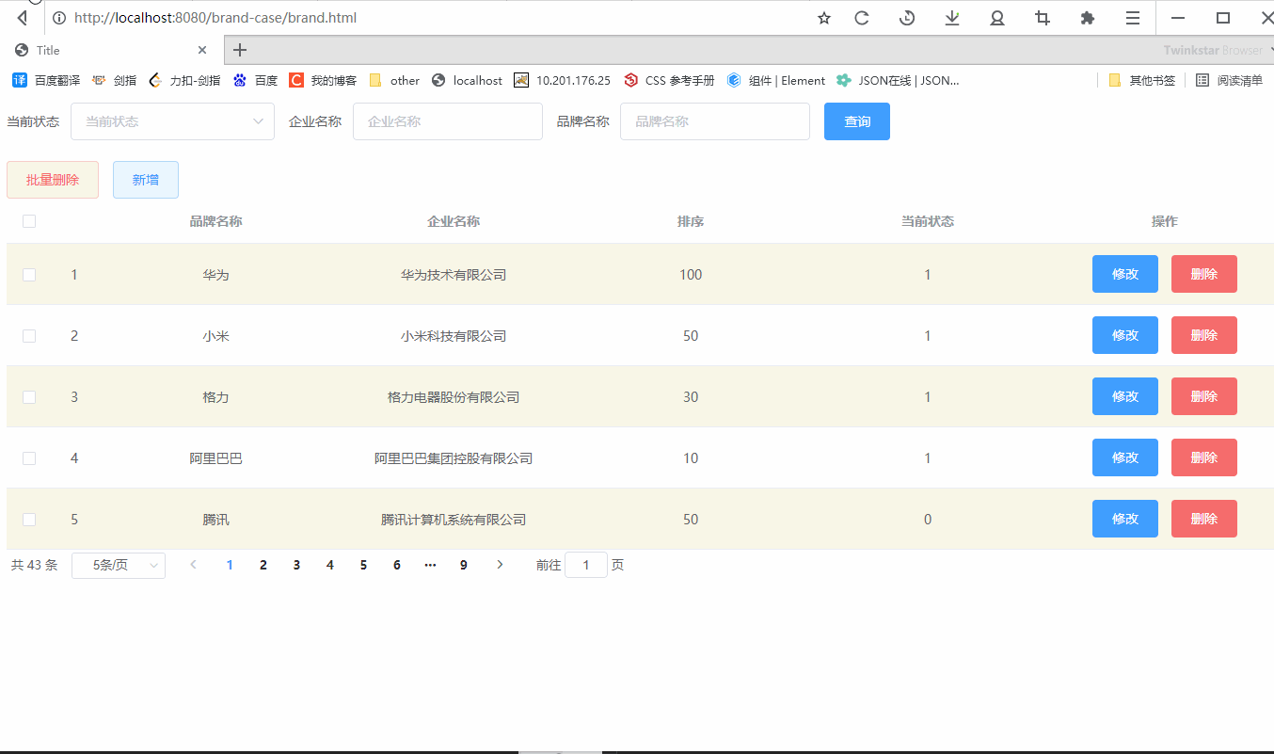Check the select-all checkbox in table header
The height and width of the screenshot is (754, 1274).
point(28,221)
